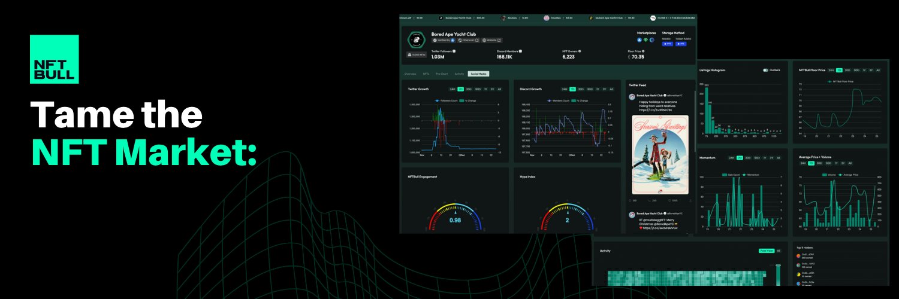Select 7D range in Momentum chart

[740, 158]
